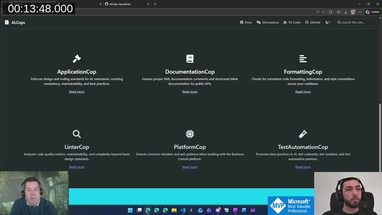
Task: Click the ApplicationCop gavel icon
Action: tap(77, 59)
